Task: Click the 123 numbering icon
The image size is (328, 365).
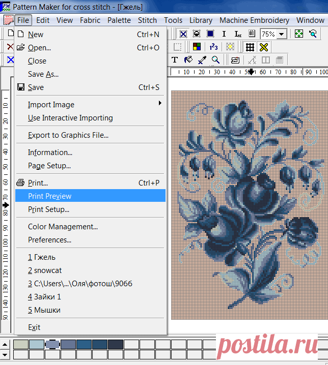Action: 214,47
